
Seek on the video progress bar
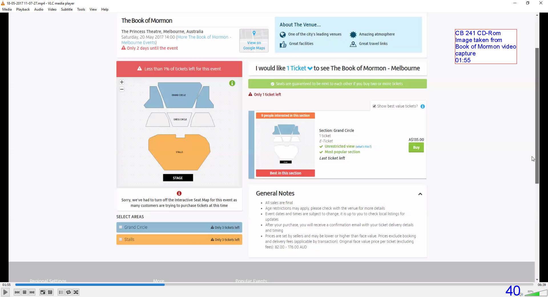coord(274,285)
